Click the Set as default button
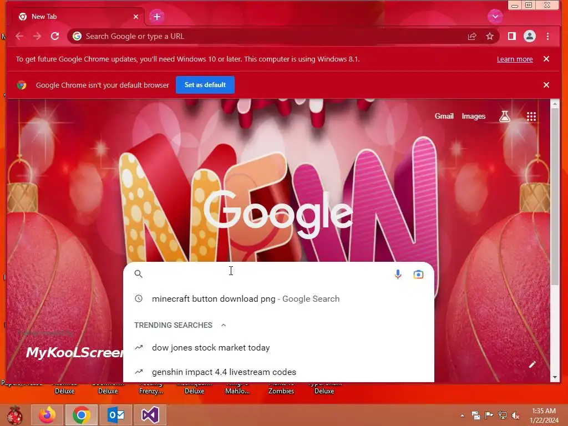The height and width of the screenshot is (426, 568). click(205, 85)
